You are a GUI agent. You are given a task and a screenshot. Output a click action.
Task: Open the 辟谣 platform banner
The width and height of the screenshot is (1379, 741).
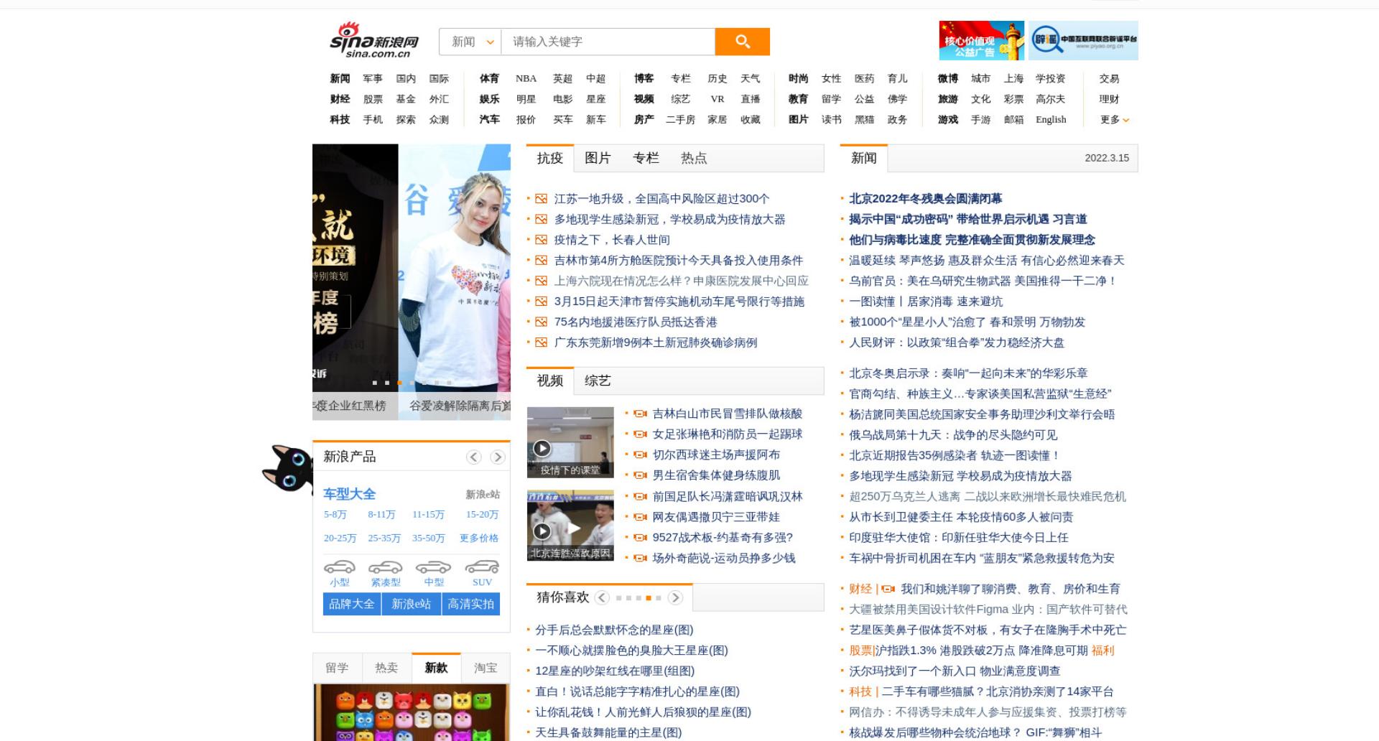click(1083, 40)
